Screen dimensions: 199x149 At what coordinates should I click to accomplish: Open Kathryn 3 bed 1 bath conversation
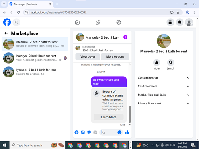click(x=35, y=58)
